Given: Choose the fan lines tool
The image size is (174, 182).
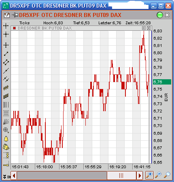Looking at the screenshot, I should coord(6,122).
